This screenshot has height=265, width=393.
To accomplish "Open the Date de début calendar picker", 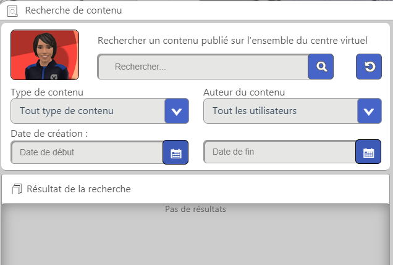I will pyautogui.click(x=175, y=152).
